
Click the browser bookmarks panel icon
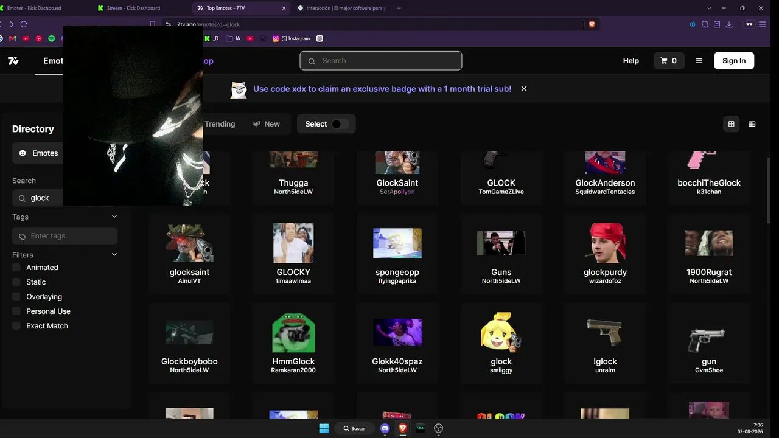(x=717, y=24)
